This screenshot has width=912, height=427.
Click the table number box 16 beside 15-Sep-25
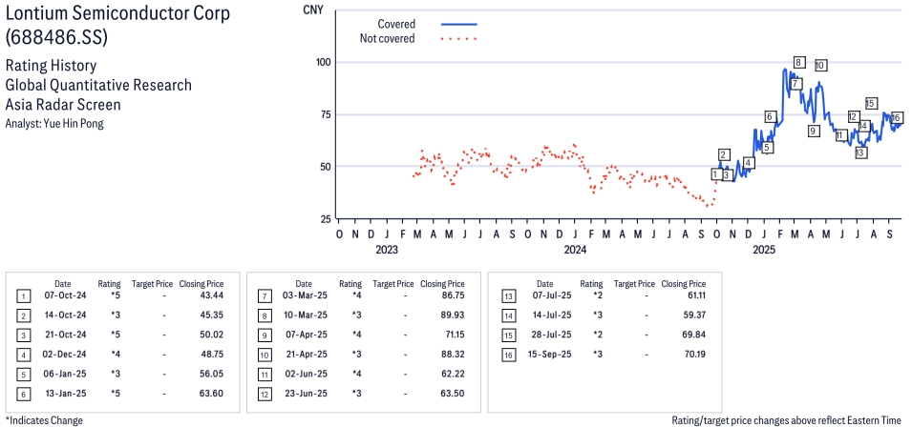(x=508, y=356)
